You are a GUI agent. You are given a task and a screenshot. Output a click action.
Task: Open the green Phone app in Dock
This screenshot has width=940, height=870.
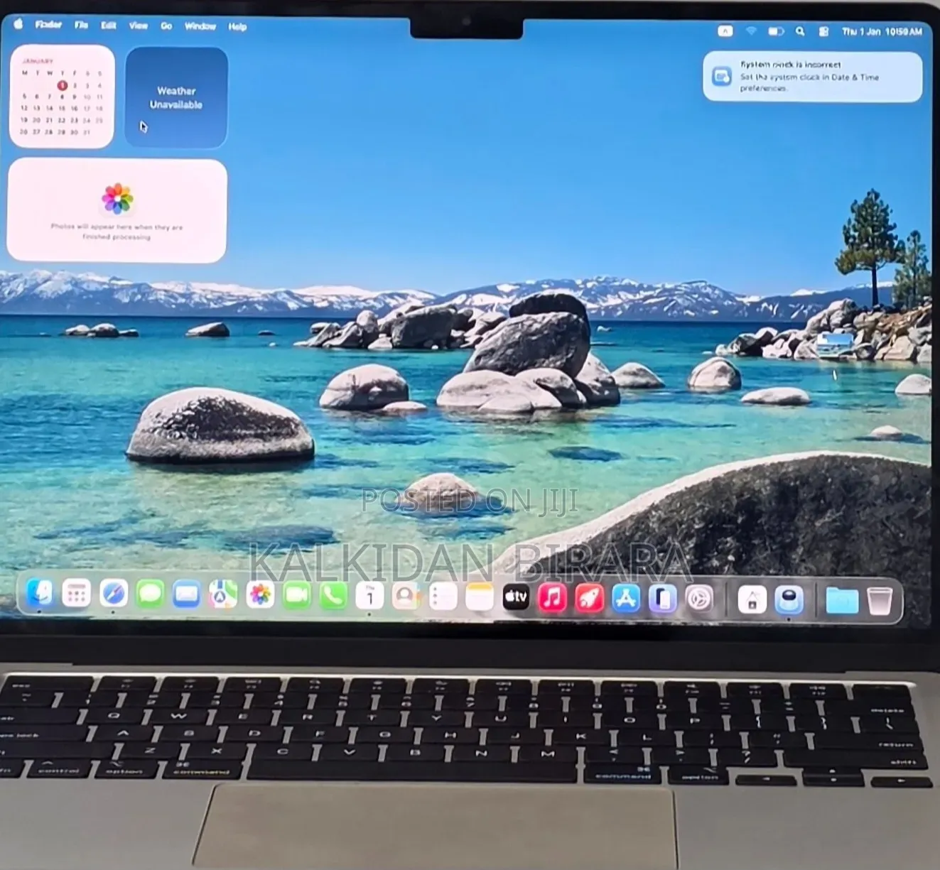tap(333, 596)
